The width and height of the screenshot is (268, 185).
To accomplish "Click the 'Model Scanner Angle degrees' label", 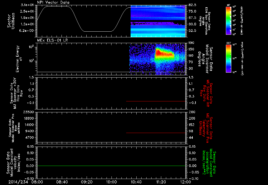I will click(205, 59).
